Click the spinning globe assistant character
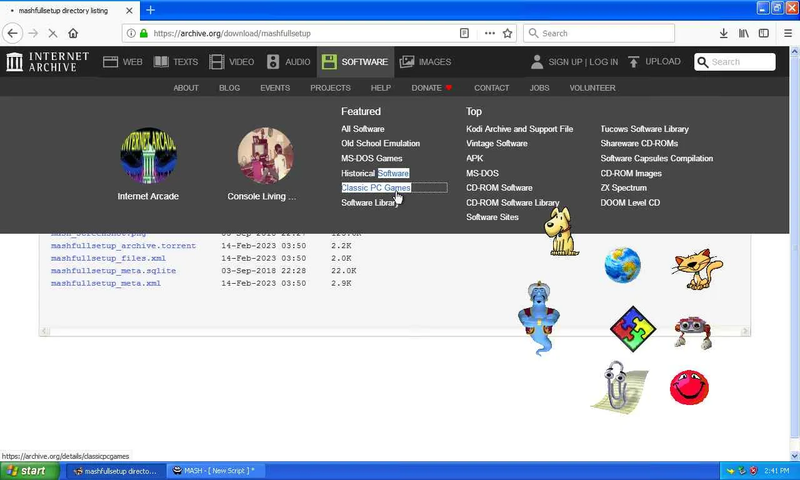 pos(622,265)
